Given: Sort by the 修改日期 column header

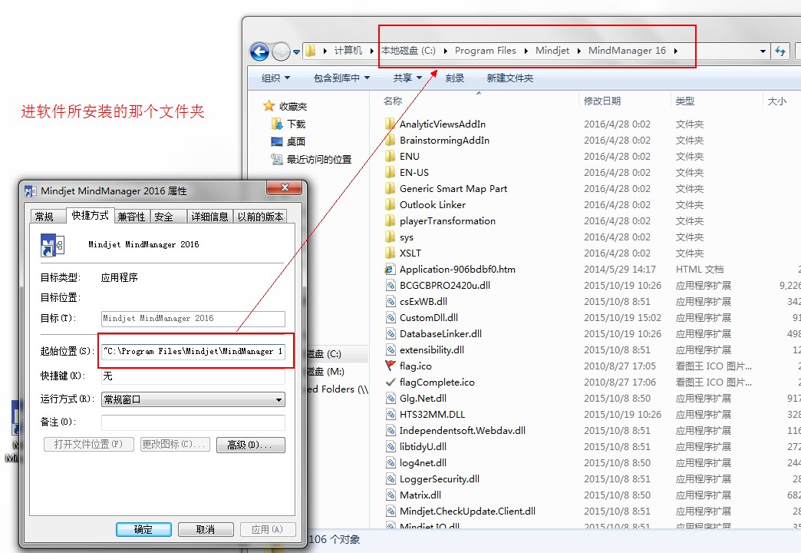Looking at the screenshot, I should (x=602, y=101).
